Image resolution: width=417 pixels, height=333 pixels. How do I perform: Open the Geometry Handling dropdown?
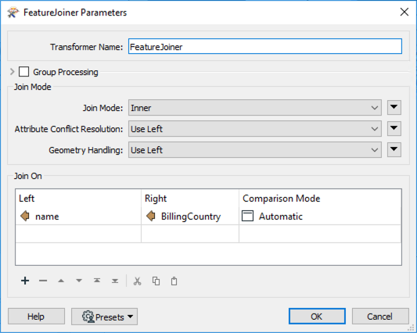(255, 150)
